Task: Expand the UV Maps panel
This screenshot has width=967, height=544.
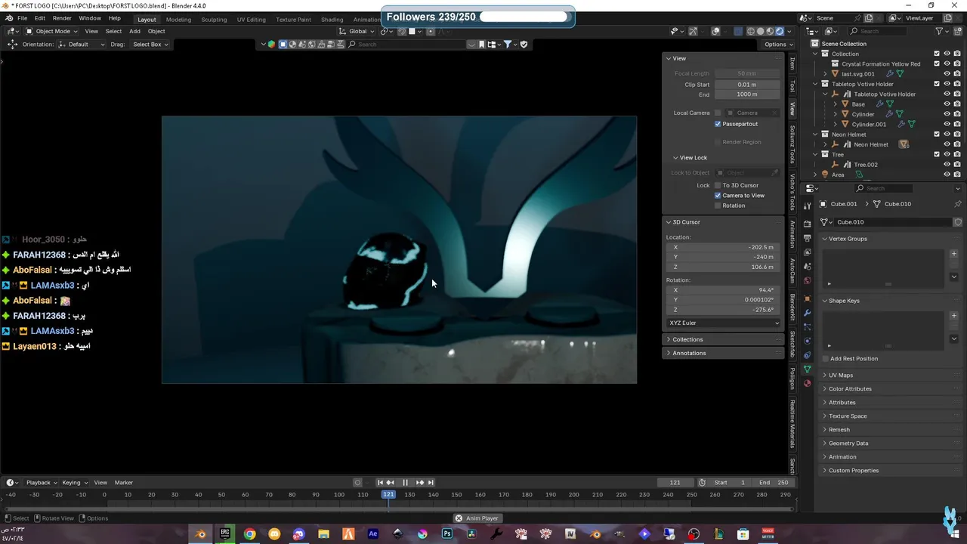Action: click(x=841, y=376)
